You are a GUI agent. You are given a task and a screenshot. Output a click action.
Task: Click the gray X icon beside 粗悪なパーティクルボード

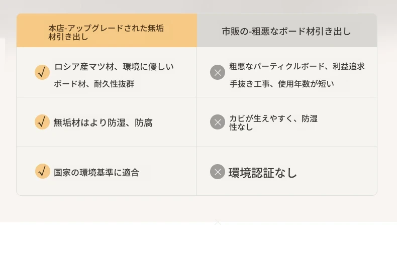(218, 72)
